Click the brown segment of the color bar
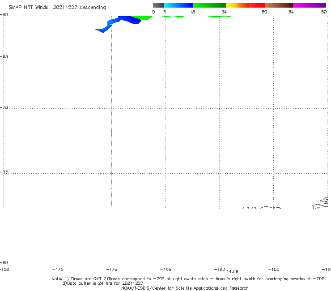The height and width of the screenshot is (291, 331). pyautogui.click(x=279, y=5)
